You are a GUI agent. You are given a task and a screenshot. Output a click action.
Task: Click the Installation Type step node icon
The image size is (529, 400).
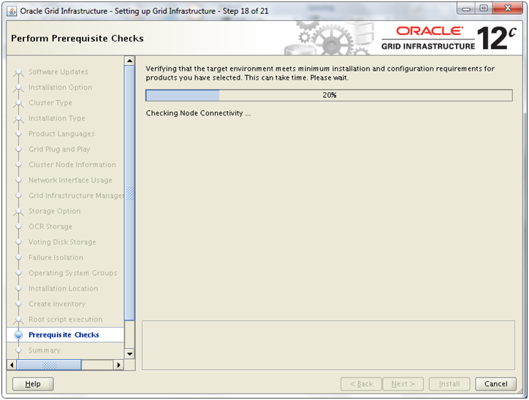pos(18,119)
